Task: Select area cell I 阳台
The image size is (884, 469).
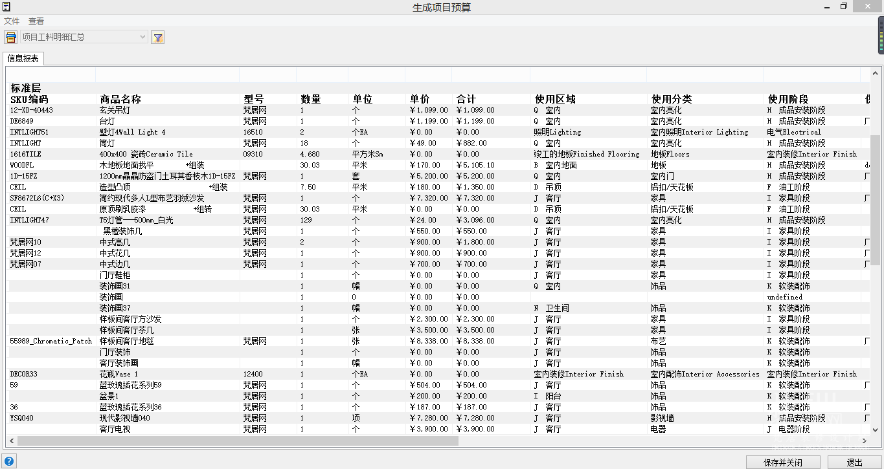Action: tap(547, 396)
